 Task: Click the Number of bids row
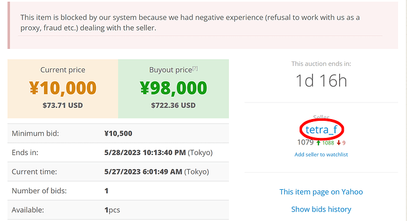pyautogui.click(x=118, y=191)
